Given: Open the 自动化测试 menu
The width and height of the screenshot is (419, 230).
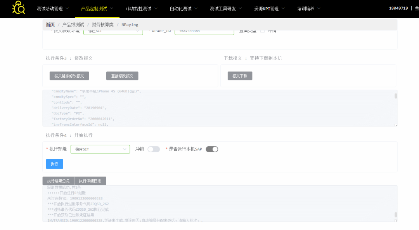Looking at the screenshot, I should (184, 9).
